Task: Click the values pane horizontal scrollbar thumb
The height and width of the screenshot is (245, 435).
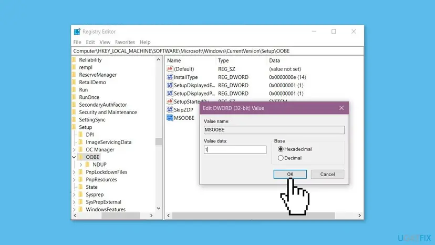Action: (x=253, y=216)
